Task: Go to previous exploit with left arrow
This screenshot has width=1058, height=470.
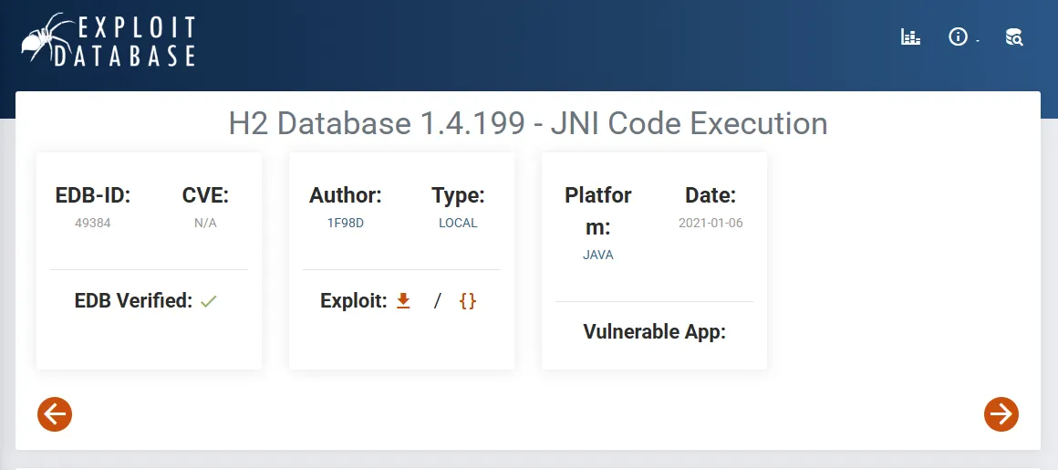Action: coord(55,413)
